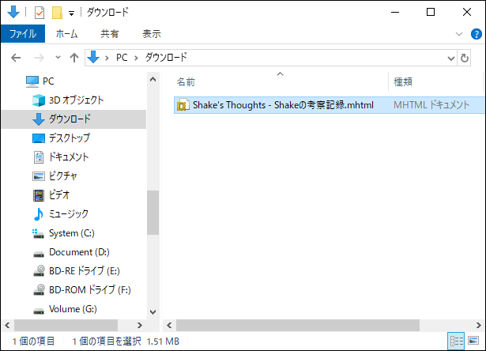Select PC in the navigation tree
Viewport: 486px width, 351px height.
click(48, 81)
